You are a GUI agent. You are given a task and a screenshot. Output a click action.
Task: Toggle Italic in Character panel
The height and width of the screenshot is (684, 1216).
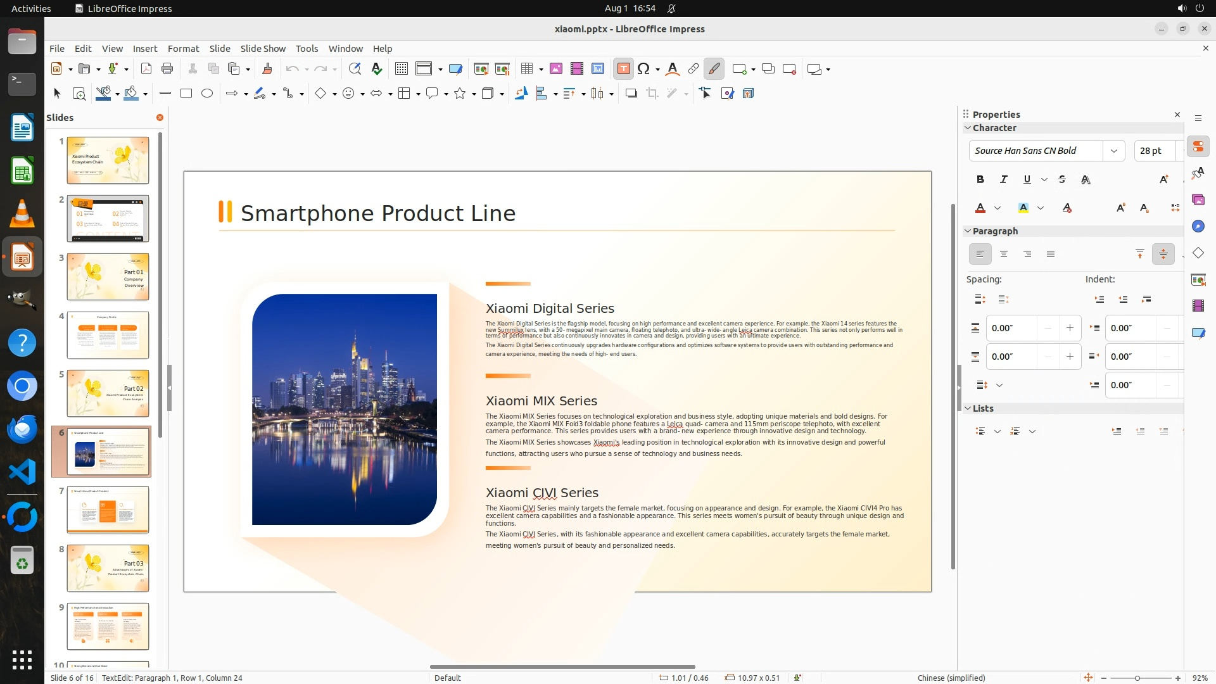pos(1003,180)
